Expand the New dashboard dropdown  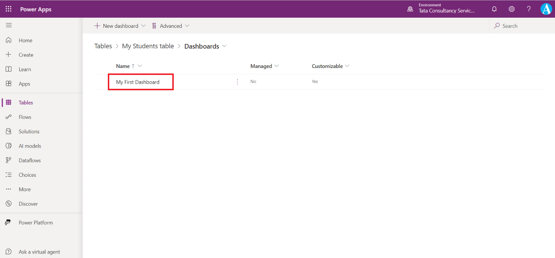coord(143,26)
